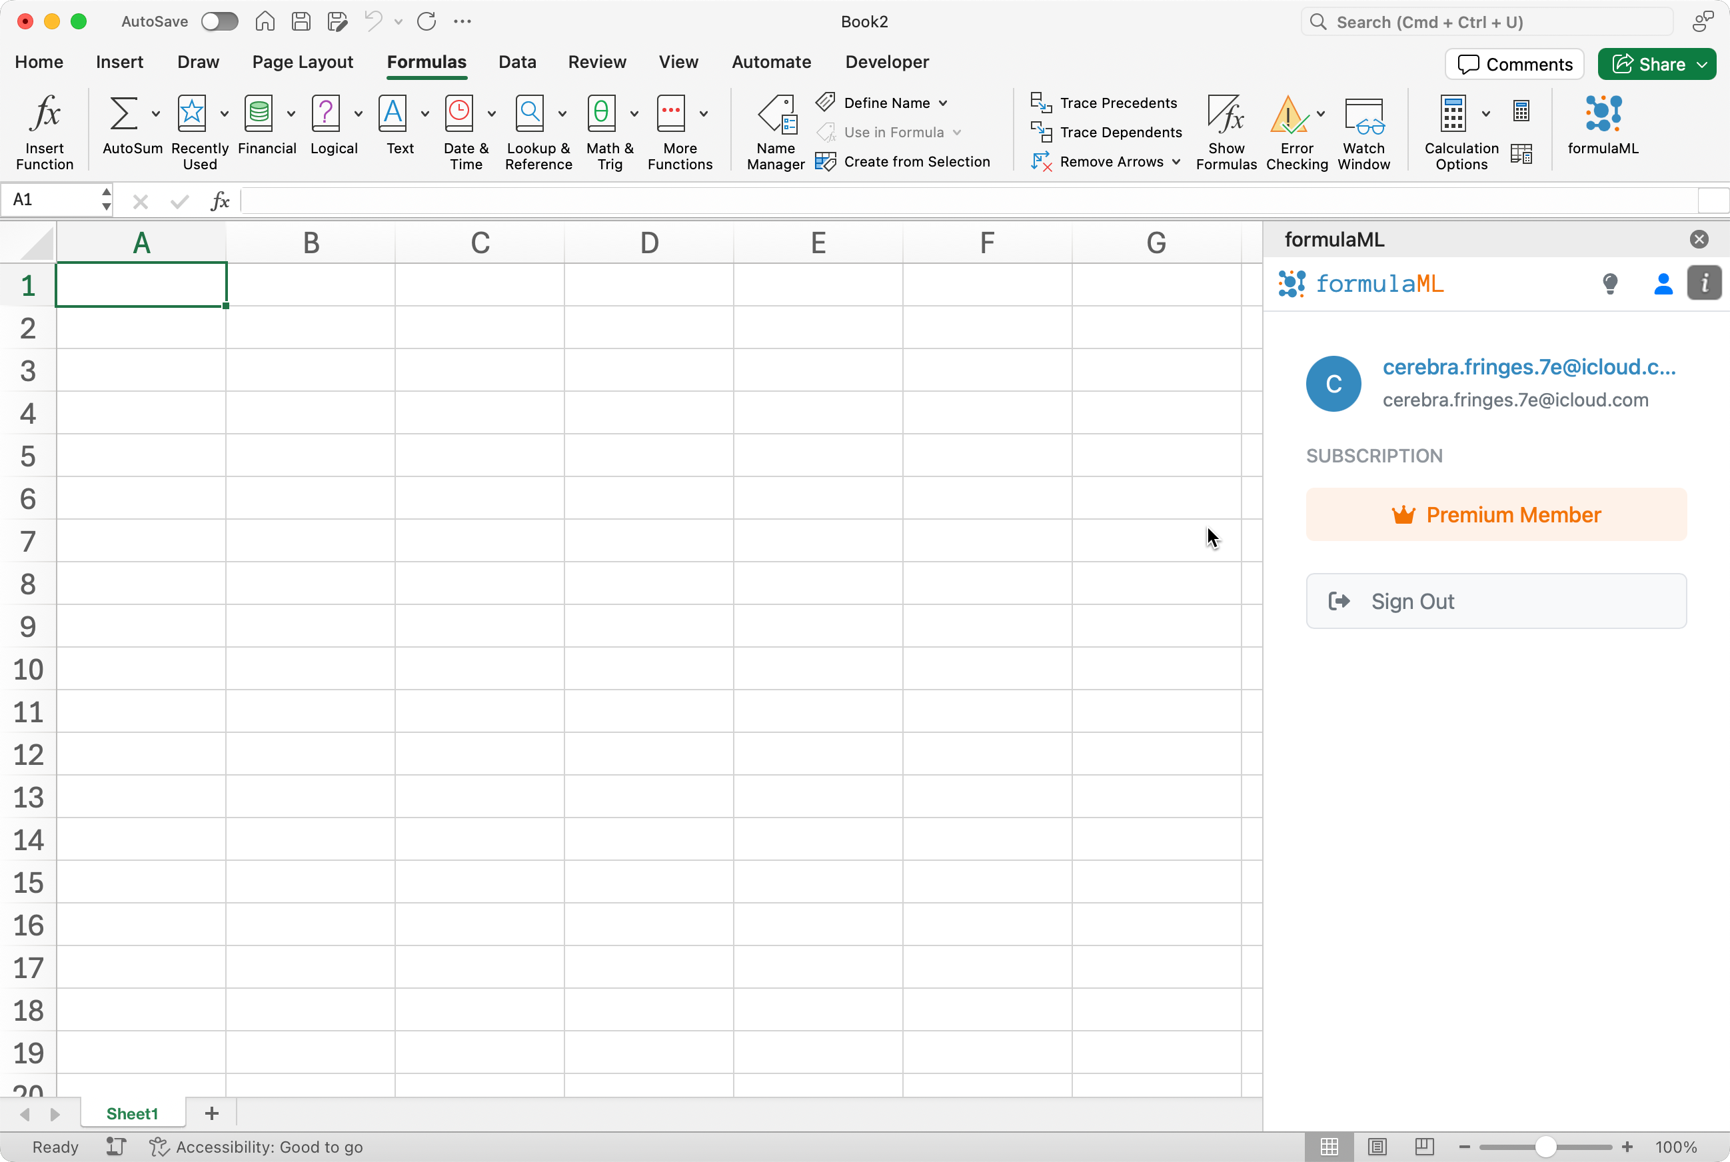Launch formulaML from the ribbon
Screen dimensions: 1730x1162
click(x=1603, y=125)
